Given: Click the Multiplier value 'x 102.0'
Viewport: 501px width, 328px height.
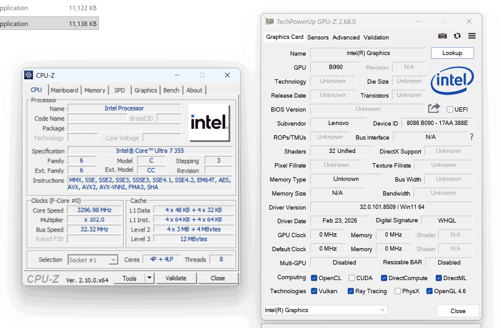Looking at the screenshot, I should (x=94, y=219).
